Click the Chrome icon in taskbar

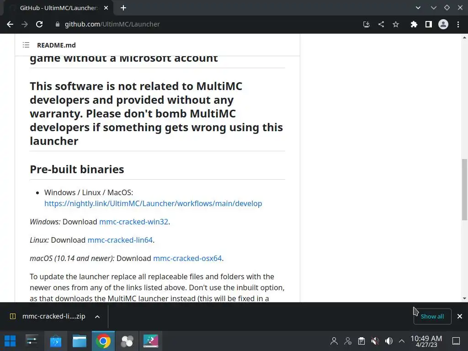click(103, 341)
